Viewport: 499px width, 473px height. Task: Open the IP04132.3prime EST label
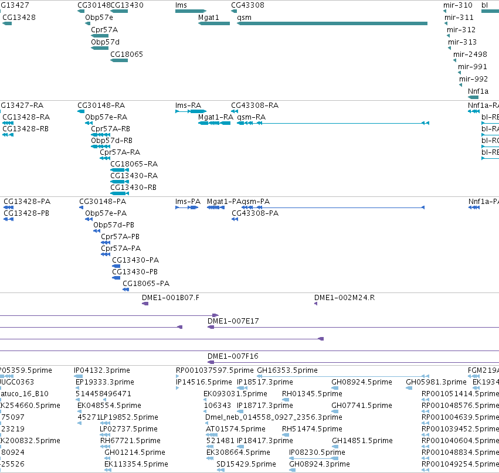coord(102,370)
